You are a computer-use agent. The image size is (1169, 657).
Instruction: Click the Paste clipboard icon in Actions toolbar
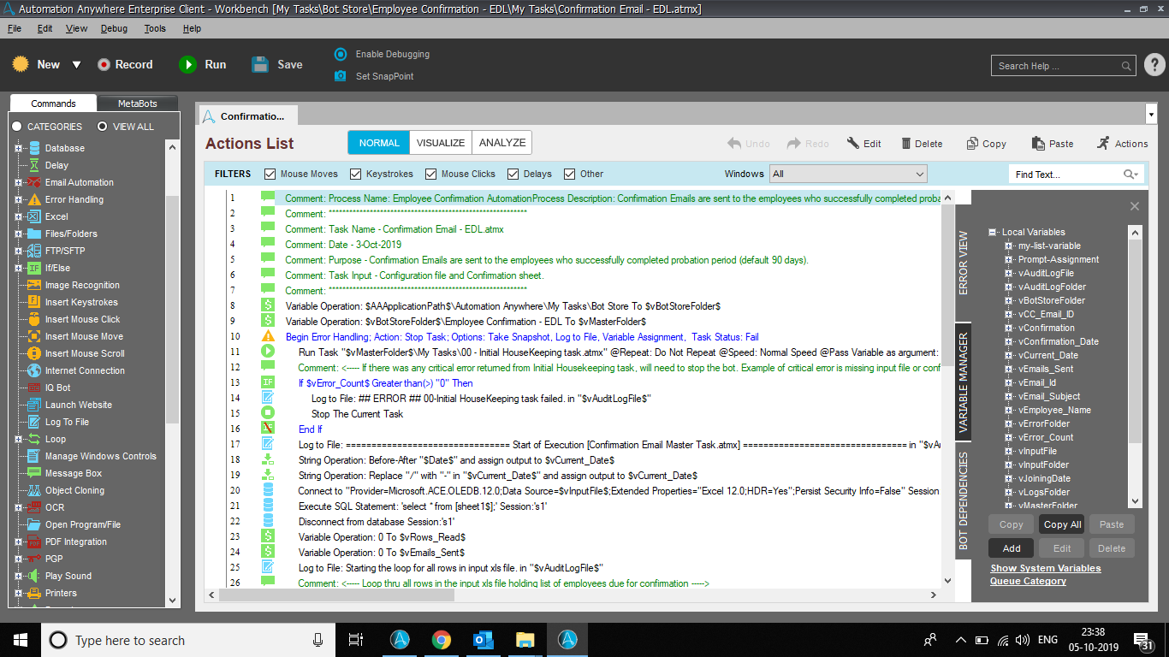[1038, 144]
